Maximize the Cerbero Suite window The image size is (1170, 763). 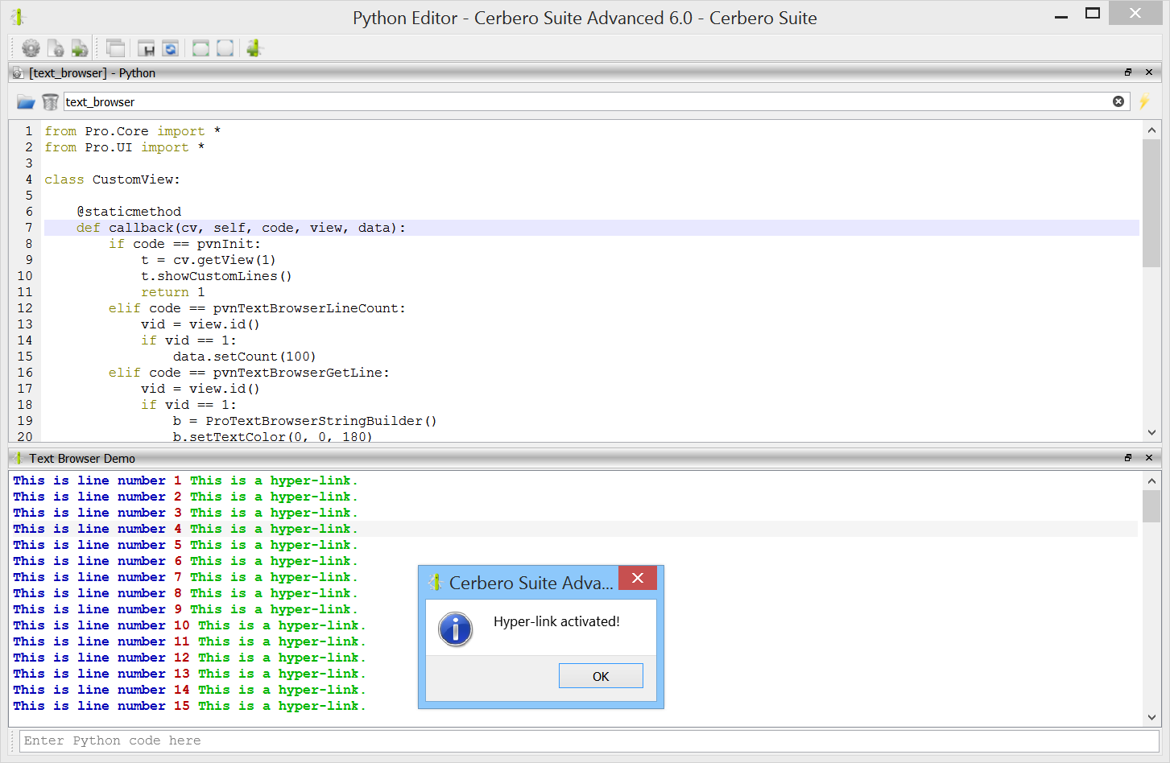pos(1093,13)
